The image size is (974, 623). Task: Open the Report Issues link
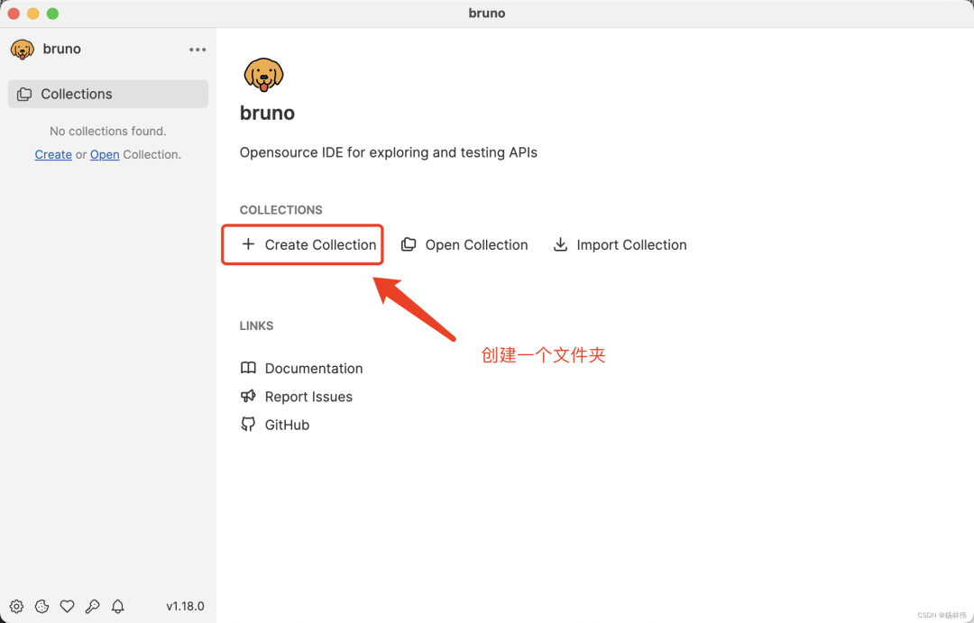click(x=297, y=397)
